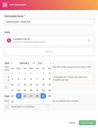Click the calendar icon beside date range field

[x=7, y=107]
